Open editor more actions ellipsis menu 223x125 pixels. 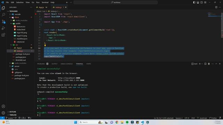click(x=220, y=7)
